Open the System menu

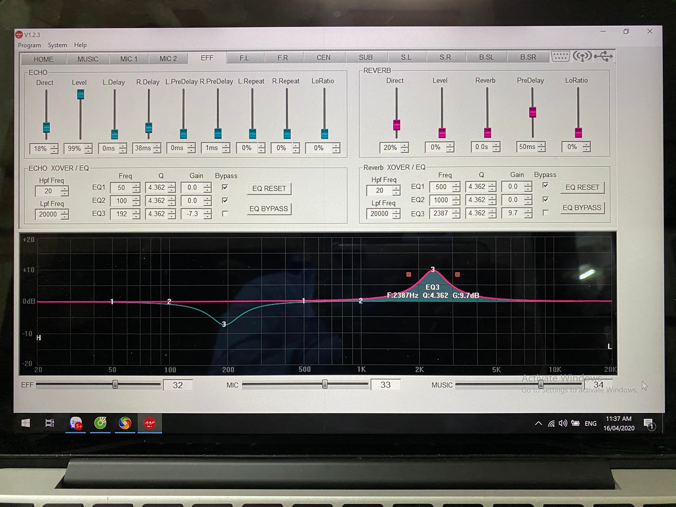click(x=57, y=45)
